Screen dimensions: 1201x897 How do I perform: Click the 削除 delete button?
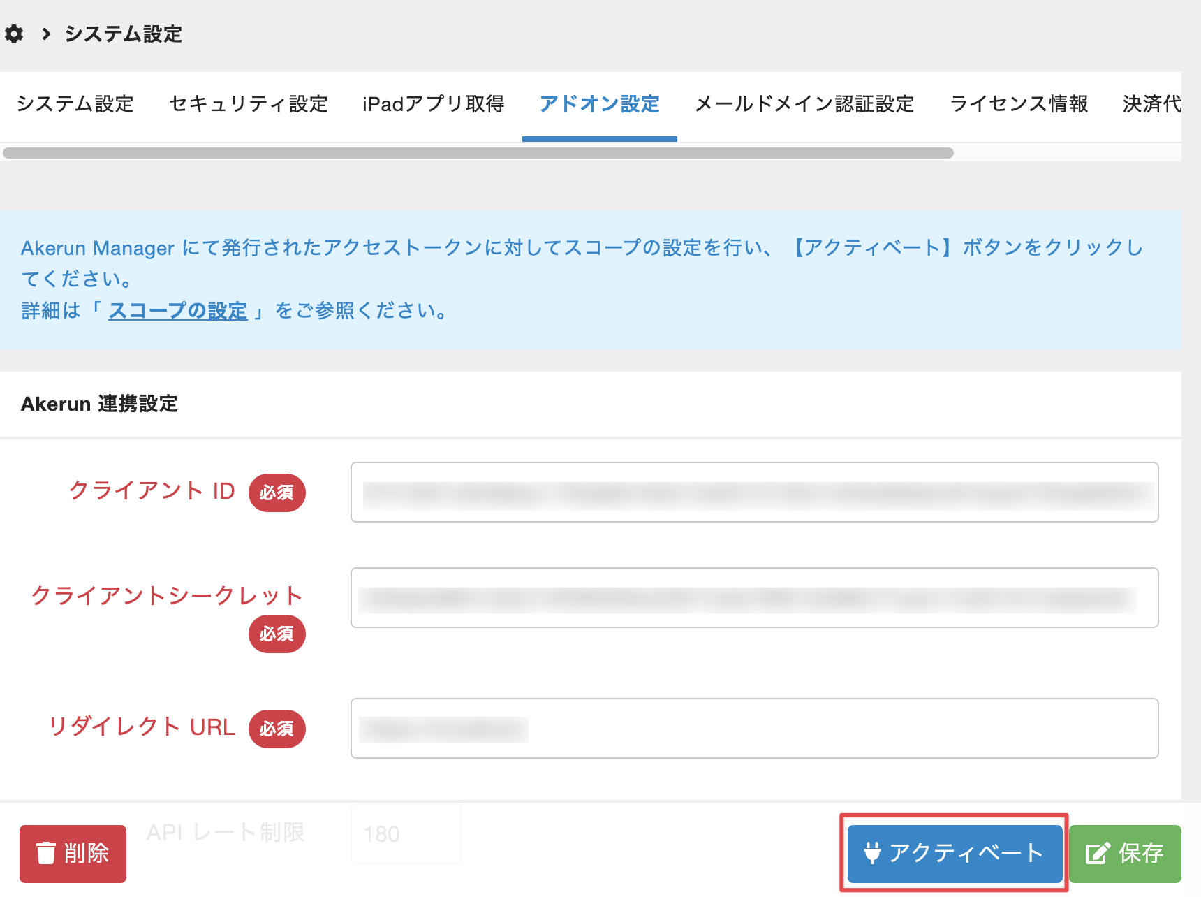pyautogui.click(x=73, y=854)
